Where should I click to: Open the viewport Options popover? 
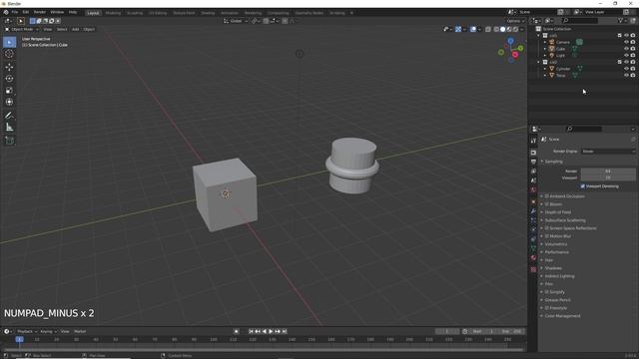pyautogui.click(x=515, y=21)
